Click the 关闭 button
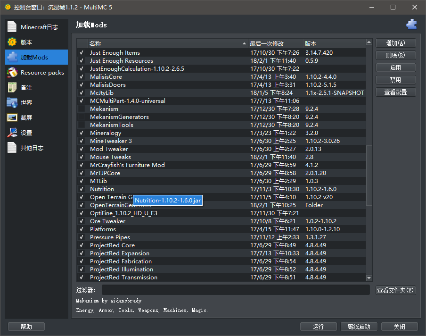 [x=400, y=327]
